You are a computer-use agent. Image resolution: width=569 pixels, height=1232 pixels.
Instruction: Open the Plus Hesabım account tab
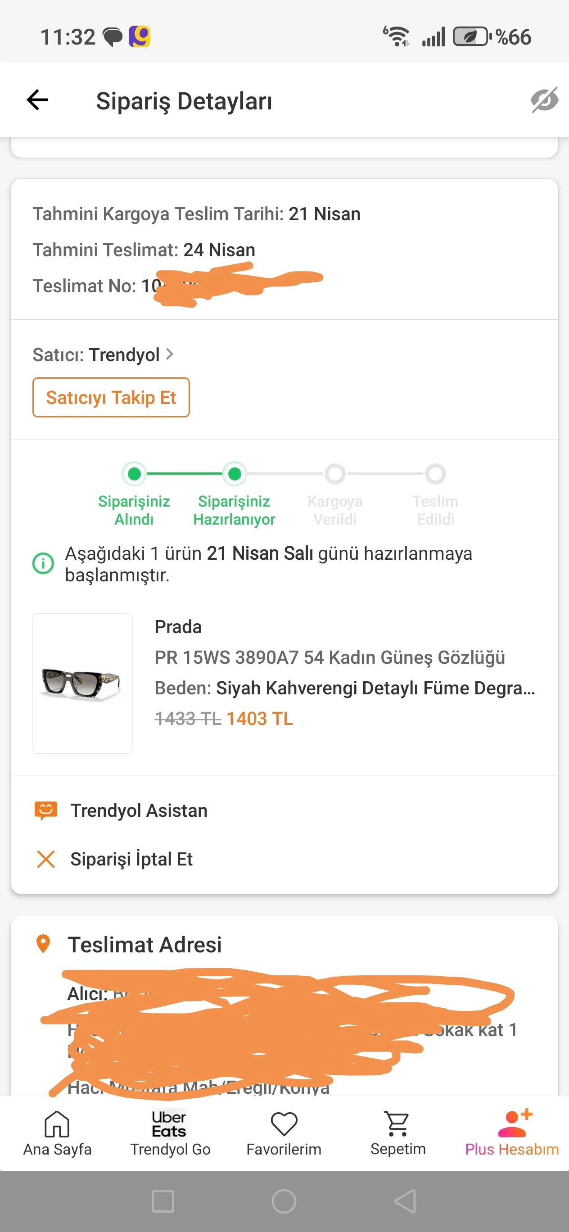tap(512, 1132)
